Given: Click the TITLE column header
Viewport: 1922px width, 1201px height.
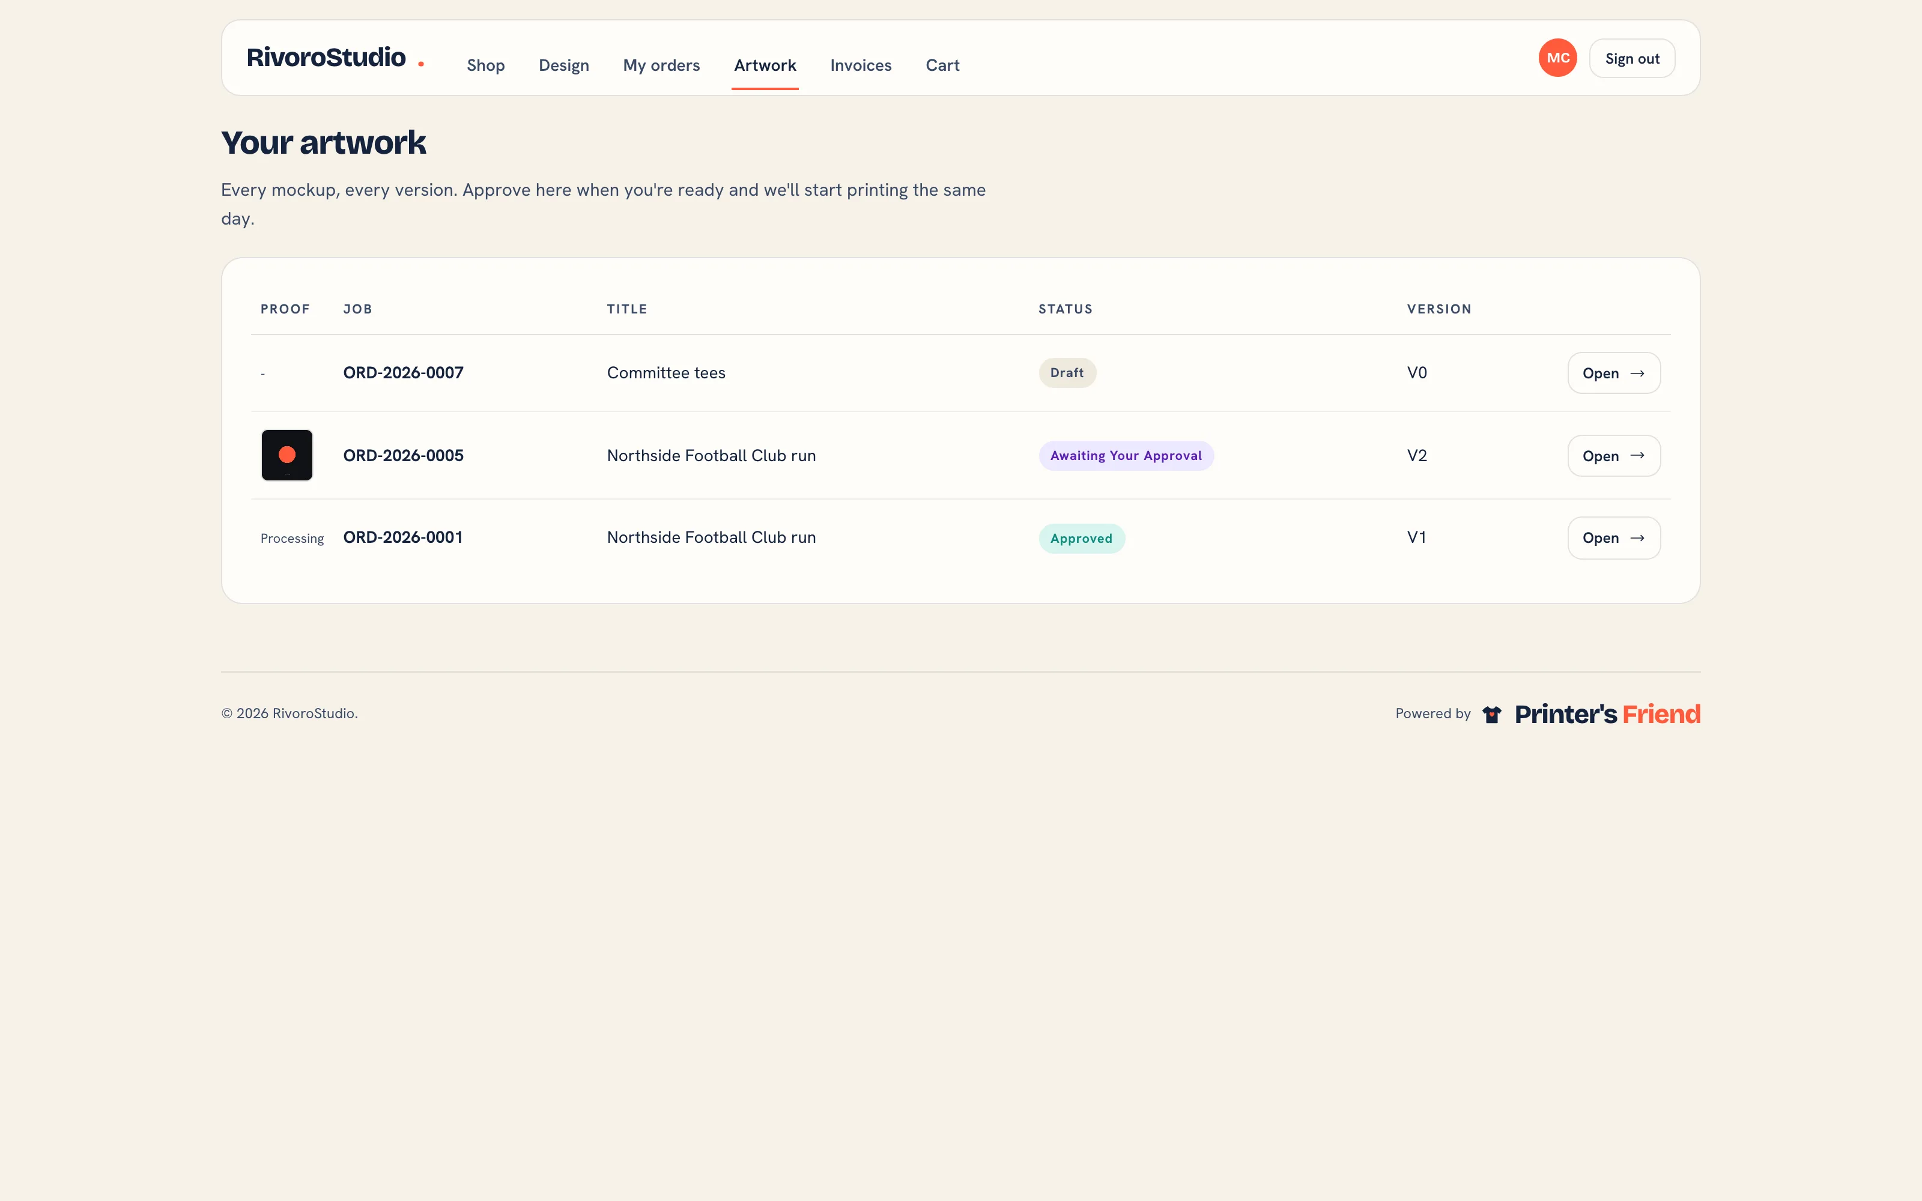Looking at the screenshot, I should (628, 309).
